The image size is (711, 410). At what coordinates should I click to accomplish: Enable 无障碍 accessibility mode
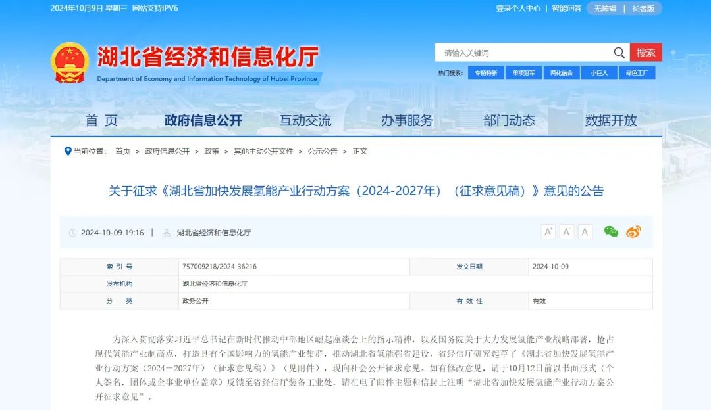click(x=605, y=9)
